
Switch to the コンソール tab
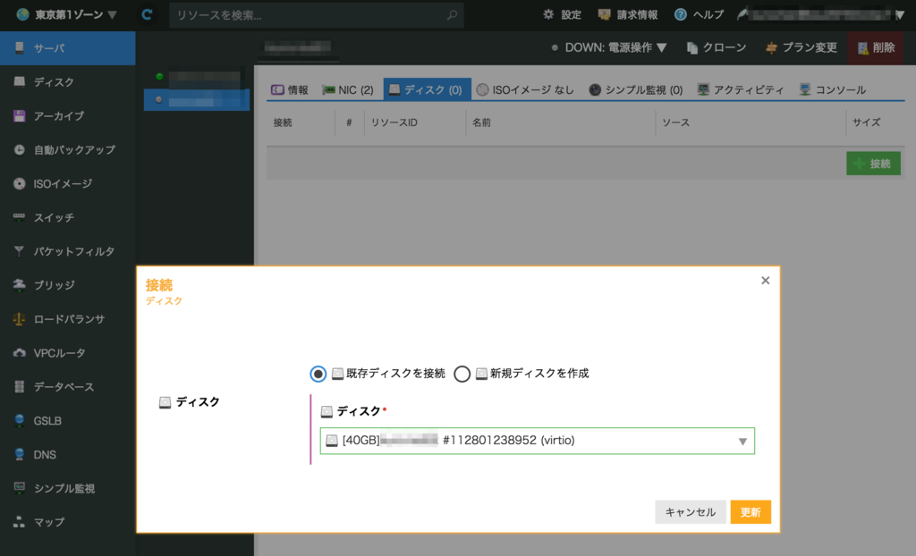tap(833, 90)
